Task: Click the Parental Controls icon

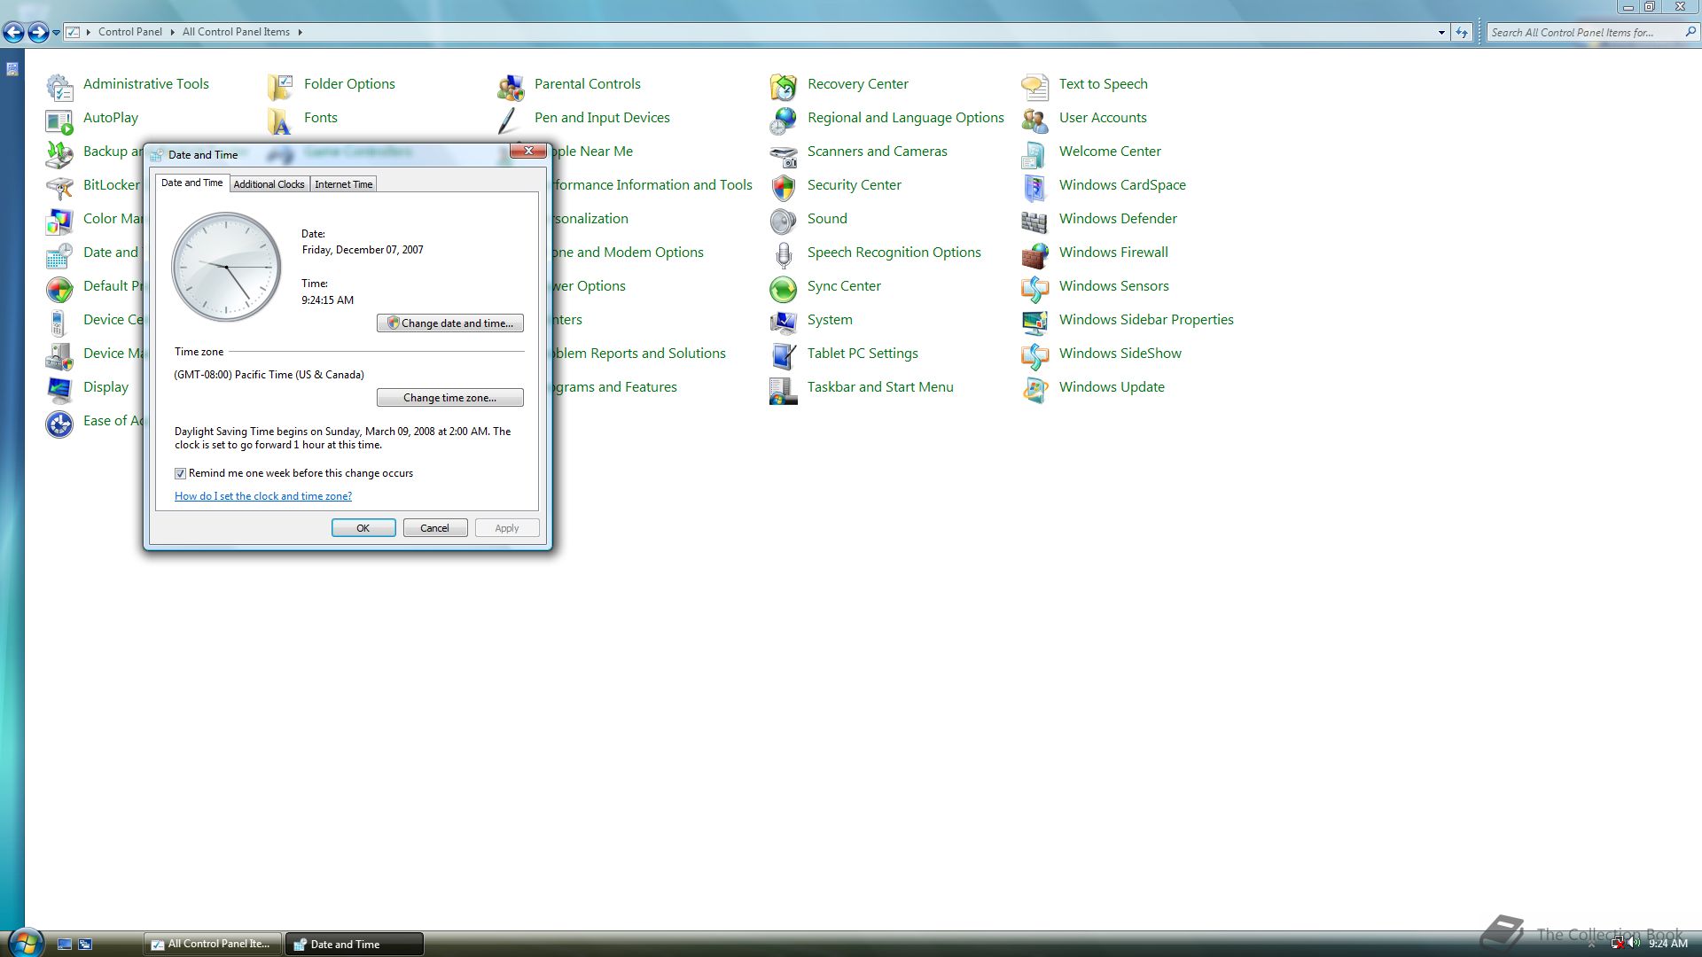Action: coord(511,87)
